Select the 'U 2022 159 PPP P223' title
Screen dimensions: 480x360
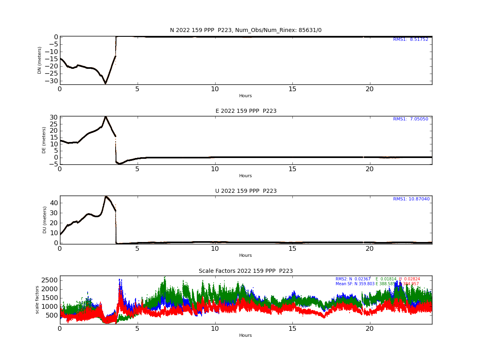point(246,191)
